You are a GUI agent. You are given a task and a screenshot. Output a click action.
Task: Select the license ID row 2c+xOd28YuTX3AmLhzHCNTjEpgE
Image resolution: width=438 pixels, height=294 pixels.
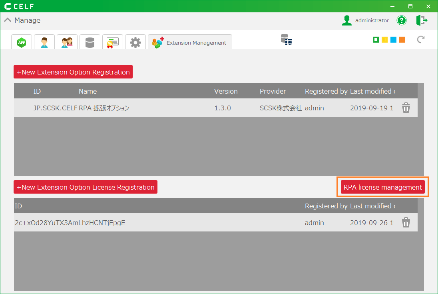[70, 223]
